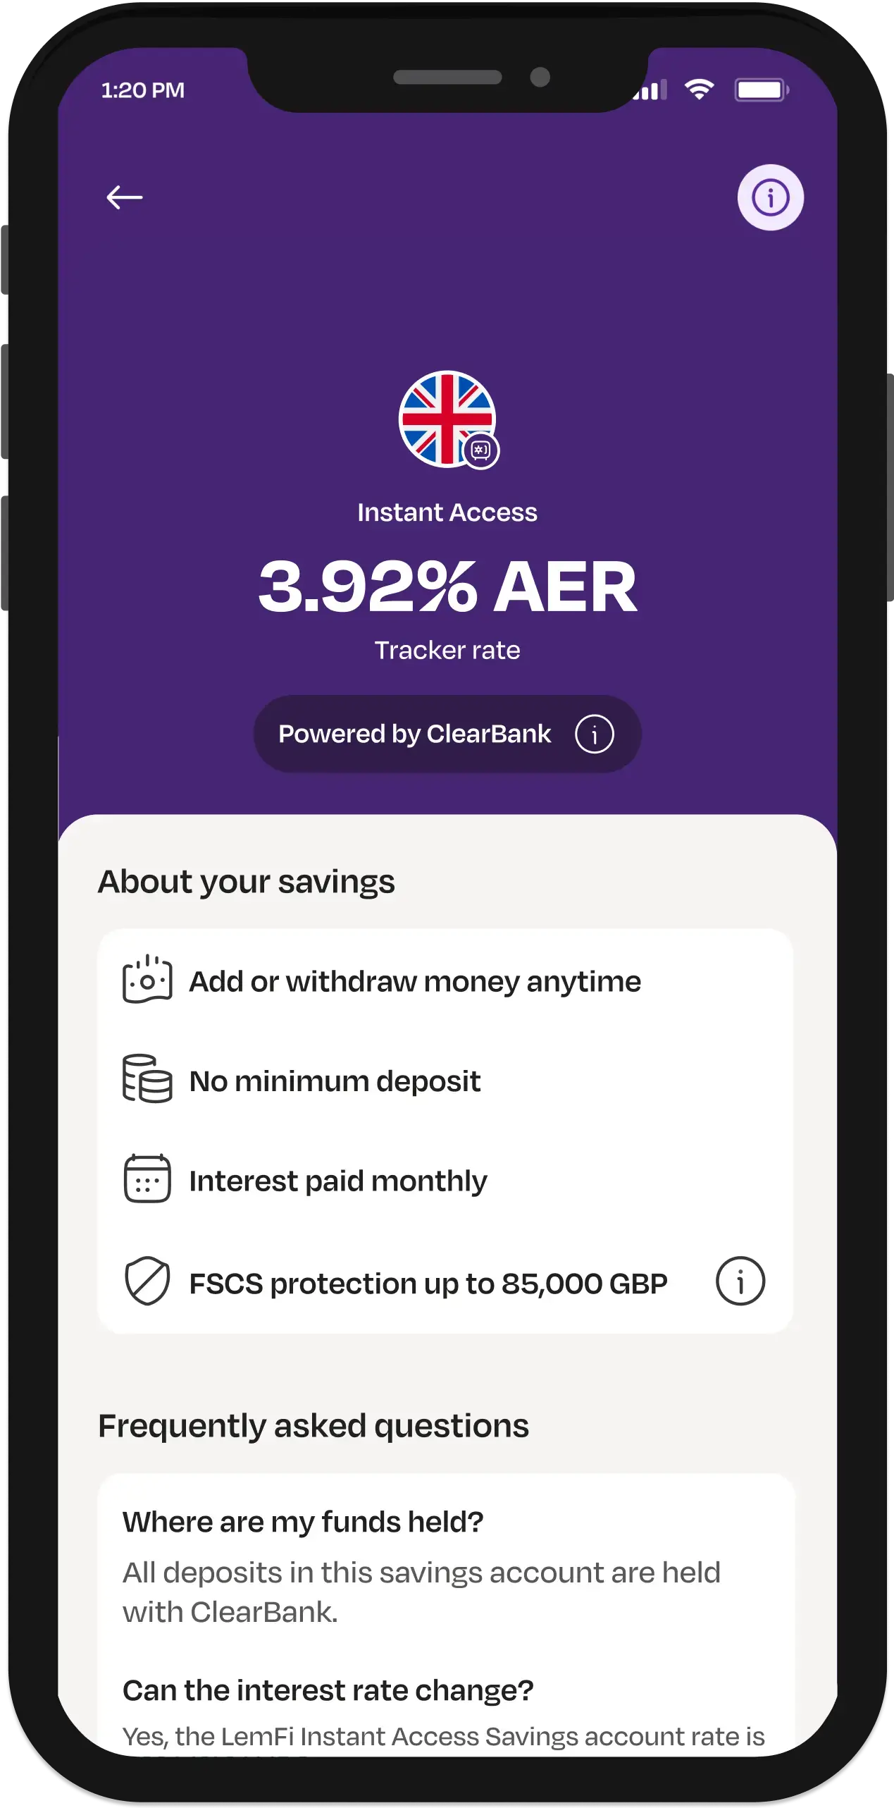Select the Tracker rate label

click(x=447, y=650)
